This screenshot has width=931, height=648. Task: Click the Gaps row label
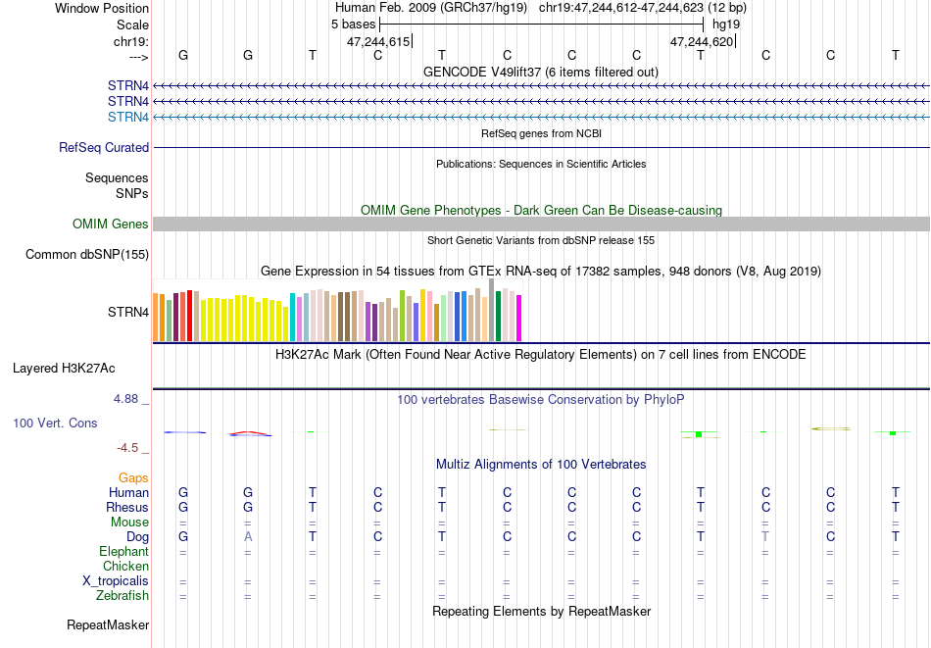pyautogui.click(x=133, y=477)
